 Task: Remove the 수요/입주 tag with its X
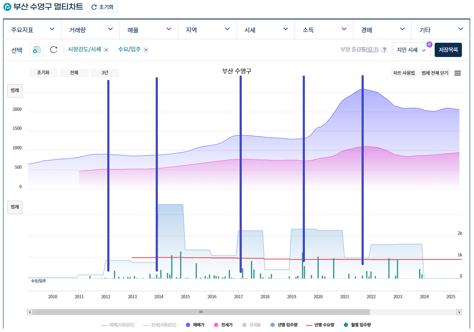click(146, 50)
